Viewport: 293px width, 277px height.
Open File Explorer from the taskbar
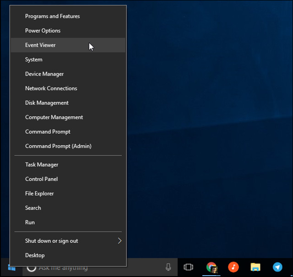255,267
